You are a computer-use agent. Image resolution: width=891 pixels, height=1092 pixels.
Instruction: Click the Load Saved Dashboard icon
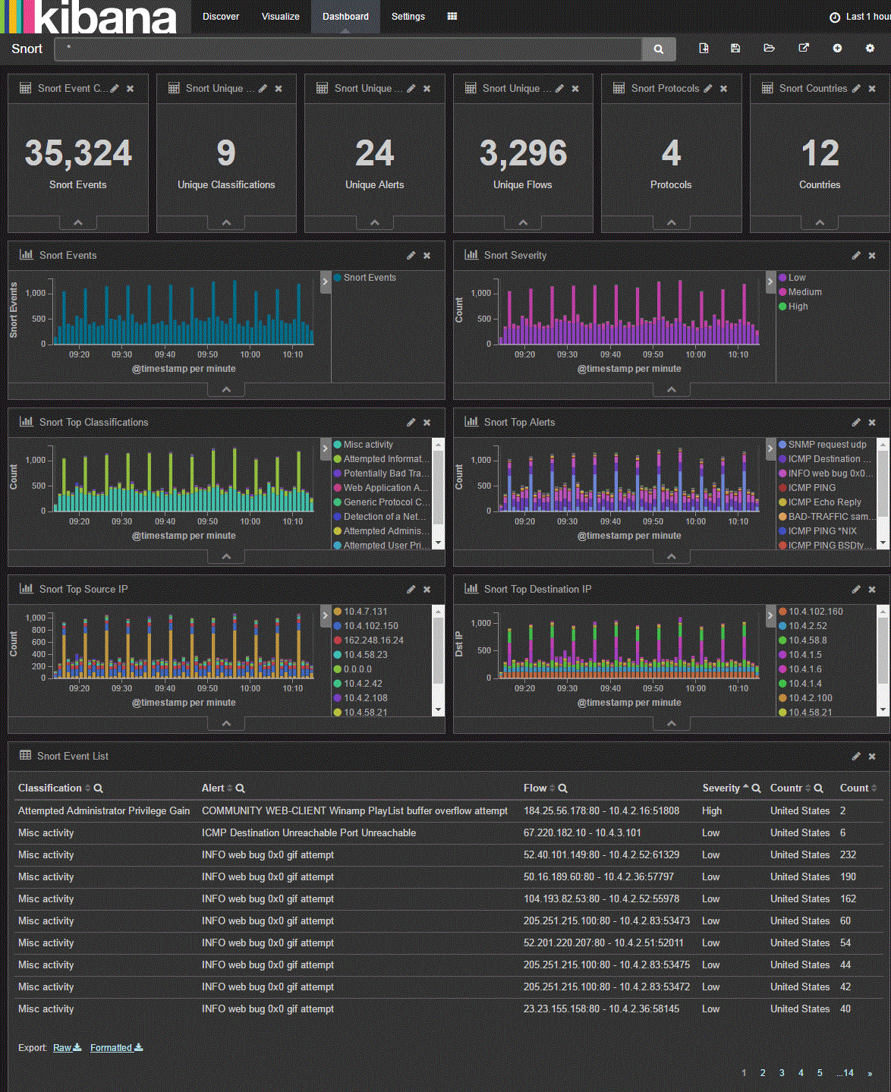pyautogui.click(x=769, y=48)
